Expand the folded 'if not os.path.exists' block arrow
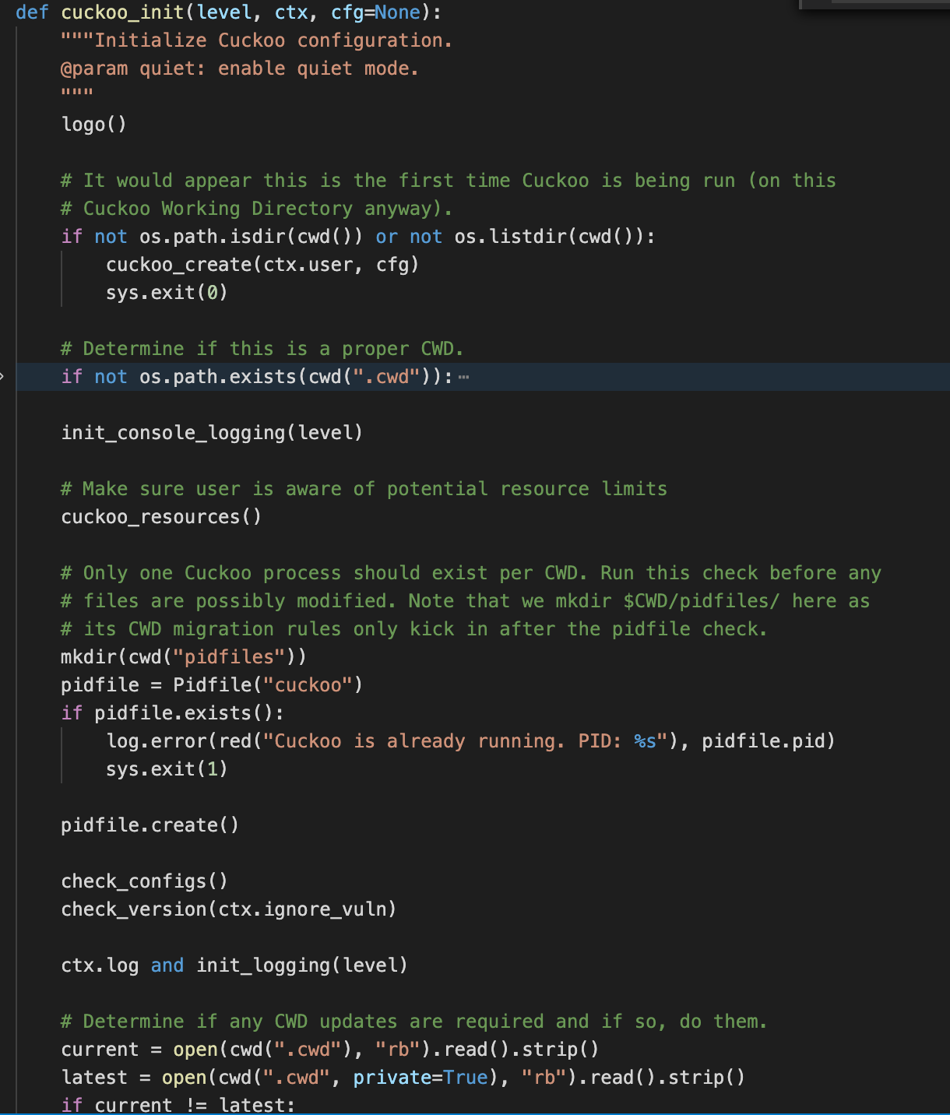Image resolution: width=950 pixels, height=1115 pixels. point(2,377)
